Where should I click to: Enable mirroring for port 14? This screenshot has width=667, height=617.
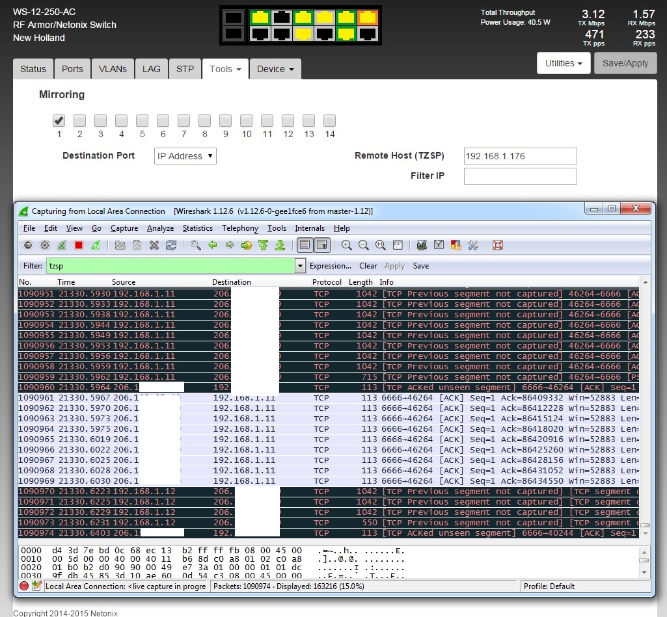(x=330, y=121)
